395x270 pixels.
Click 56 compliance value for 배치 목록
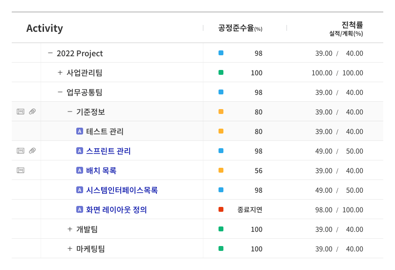[259, 171]
